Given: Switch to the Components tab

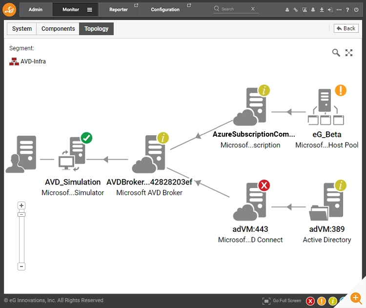Looking at the screenshot, I should point(58,29).
